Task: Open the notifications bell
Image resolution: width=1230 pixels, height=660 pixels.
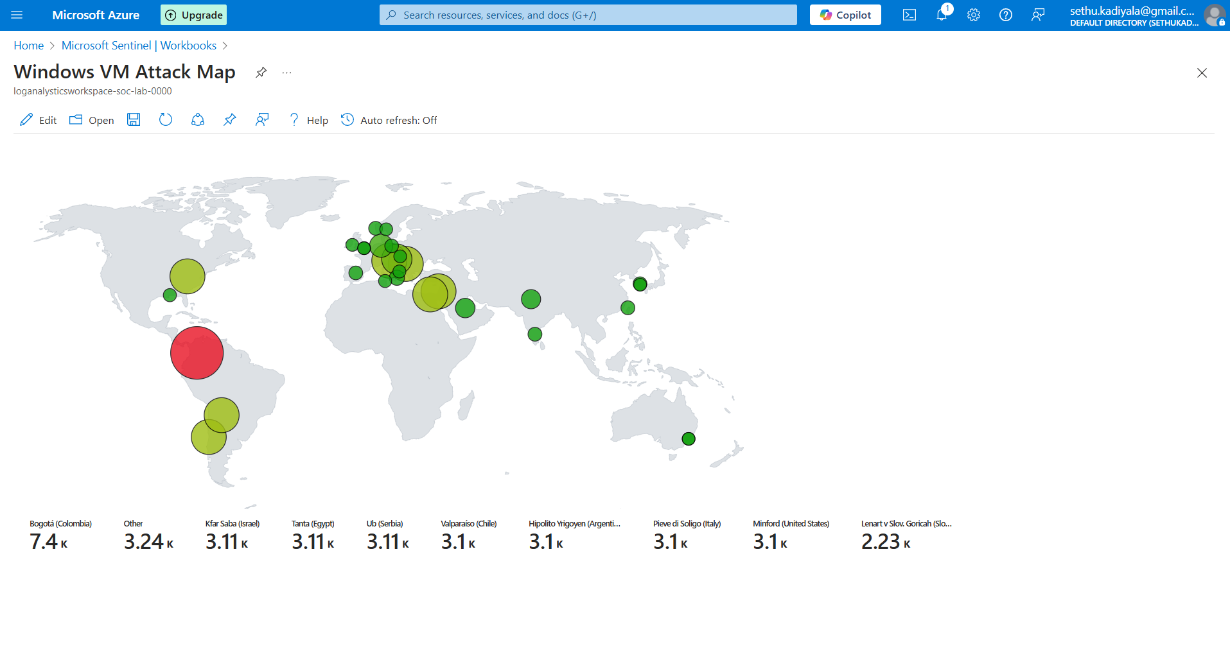Action: [x=942, y=15]
